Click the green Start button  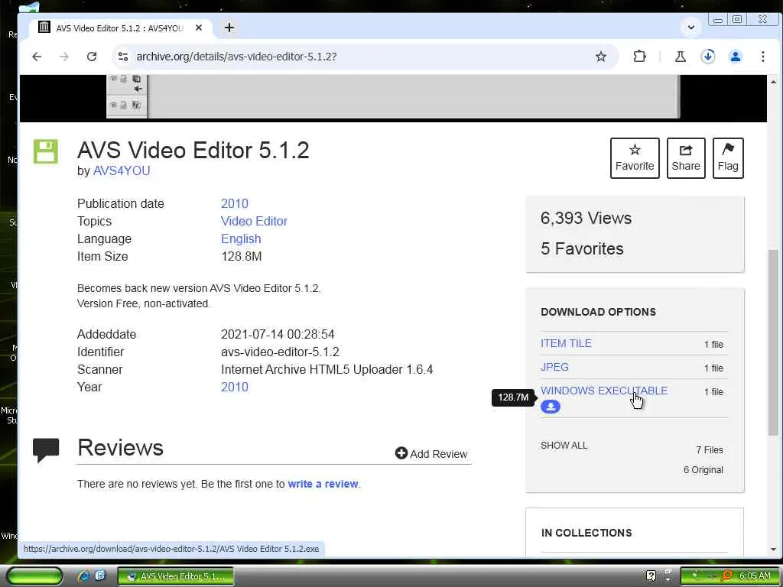(34, 576)
